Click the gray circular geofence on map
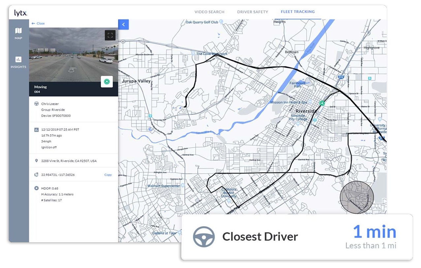This screenshot has height=268, width=421. [x=357, y=197]
